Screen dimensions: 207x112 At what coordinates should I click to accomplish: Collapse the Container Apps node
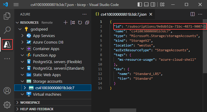pyautogui.click(x=22, y=49)
